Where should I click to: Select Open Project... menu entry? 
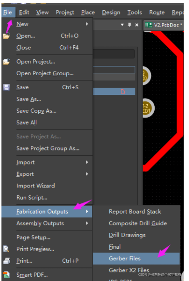click(x=47, y=62)
